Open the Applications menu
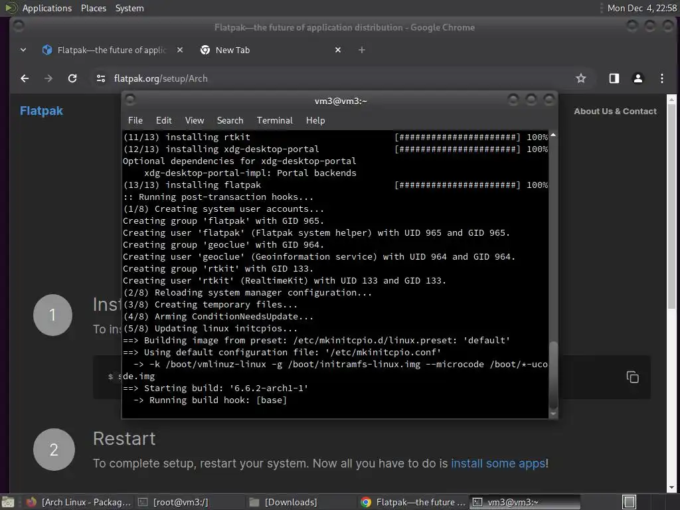The height and width of the screenshot is (510, 680). (47, 8)
